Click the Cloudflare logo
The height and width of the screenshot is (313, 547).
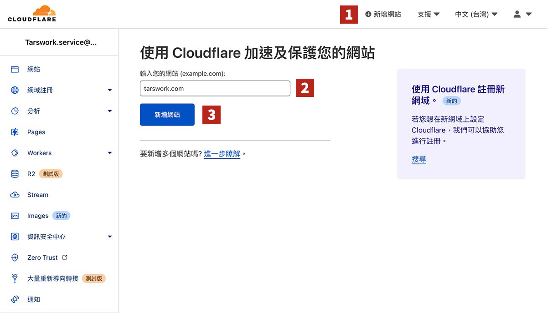coord(32,14)
